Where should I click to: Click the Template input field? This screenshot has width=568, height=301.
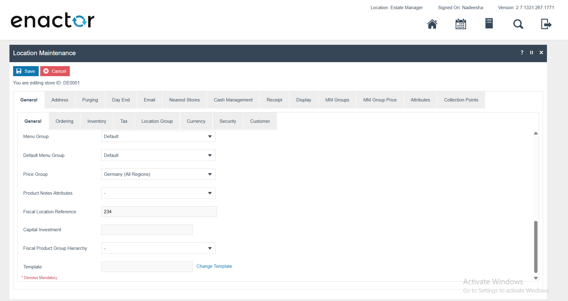(x=147, y=267)
